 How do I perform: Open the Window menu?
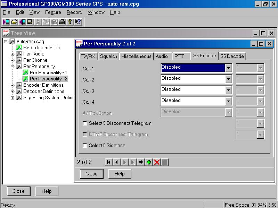click(96, 12)
